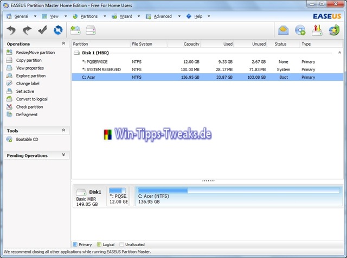
Task: Click the dropdown arrow beside Advanced
Action: 179,16
